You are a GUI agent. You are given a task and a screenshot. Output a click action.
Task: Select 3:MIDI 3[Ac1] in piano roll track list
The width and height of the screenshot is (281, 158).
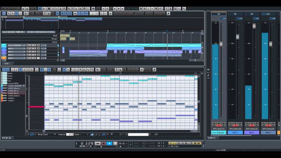13,91
